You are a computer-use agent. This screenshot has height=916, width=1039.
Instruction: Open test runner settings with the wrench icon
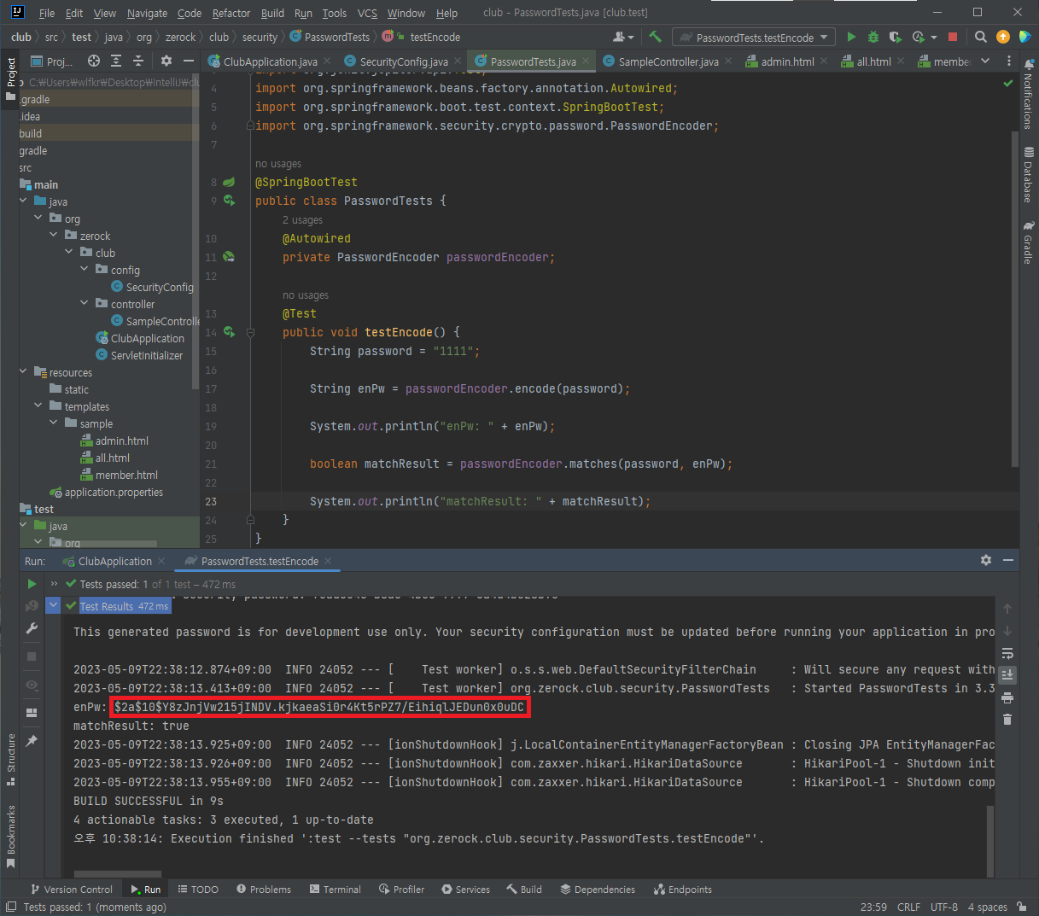click(x=32, y=628)
